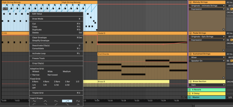Insert the curved fade-in corner shape
Image resolution: width=233 pixels, height=107 pixels.
pos(34,104)
